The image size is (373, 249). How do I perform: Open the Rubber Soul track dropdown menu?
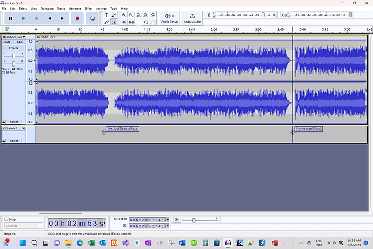16,37
